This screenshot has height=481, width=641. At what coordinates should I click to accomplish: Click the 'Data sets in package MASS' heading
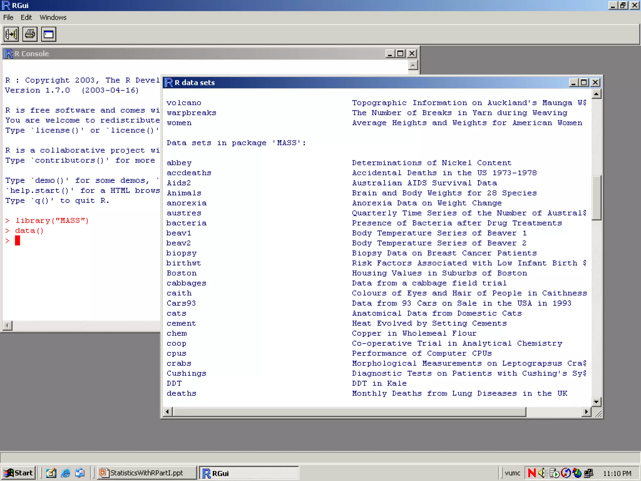coord(236,143)
